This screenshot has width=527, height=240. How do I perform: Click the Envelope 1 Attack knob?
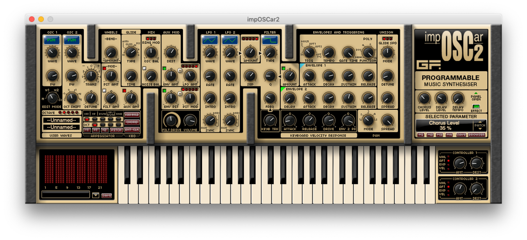[309, 76]
